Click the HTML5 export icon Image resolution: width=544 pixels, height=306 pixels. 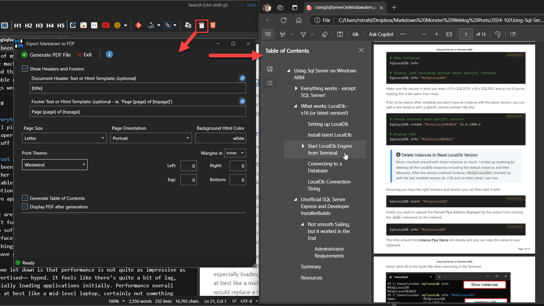(x=213, y=25)
